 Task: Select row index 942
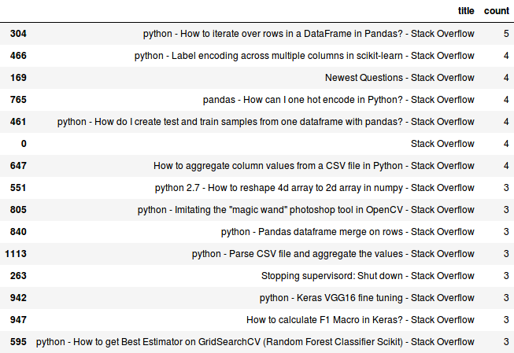[18, 298]
